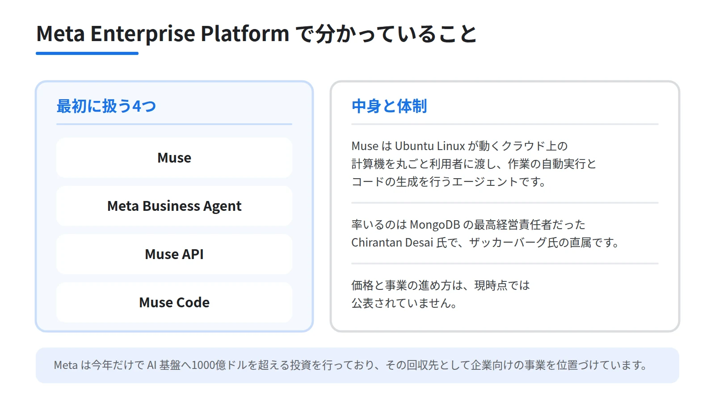Screen dimensions: 715x402
Task: Click the heading "最初に扱う4つ"
Action: pyautogui.click(x=106, y=106)
